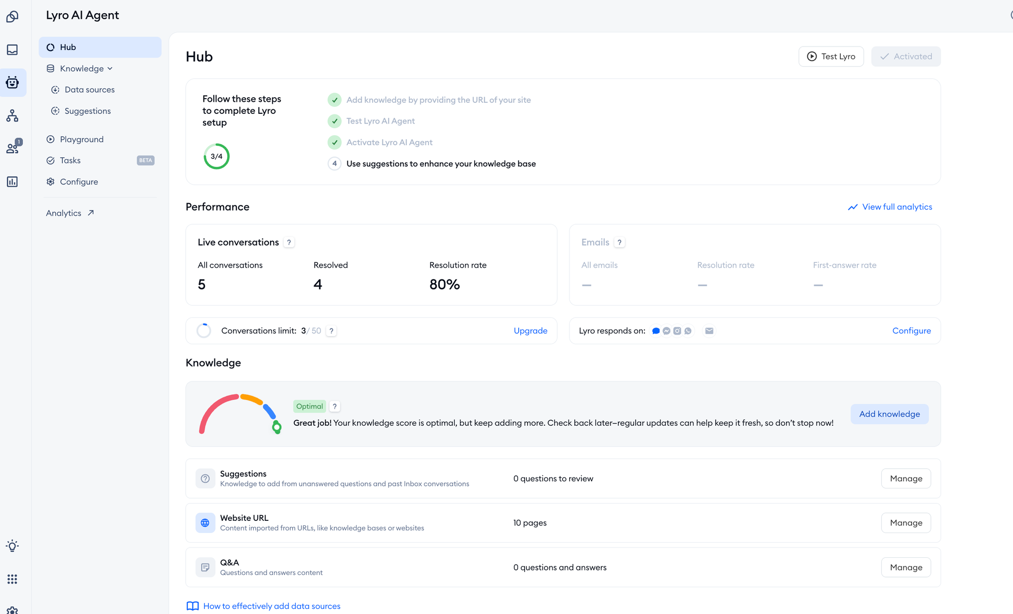Image resolution: width=1013 pixels, height=614 pixels.
Task: Open the apps grid icon
Action: [x=12, y=579]
